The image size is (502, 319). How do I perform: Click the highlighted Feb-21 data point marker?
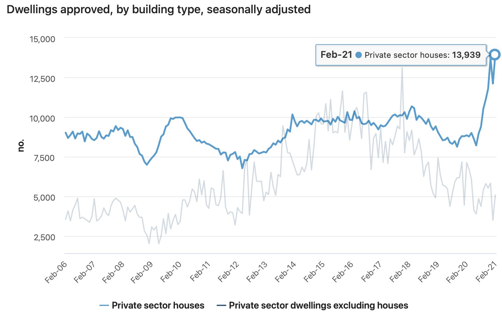(495, 54)
